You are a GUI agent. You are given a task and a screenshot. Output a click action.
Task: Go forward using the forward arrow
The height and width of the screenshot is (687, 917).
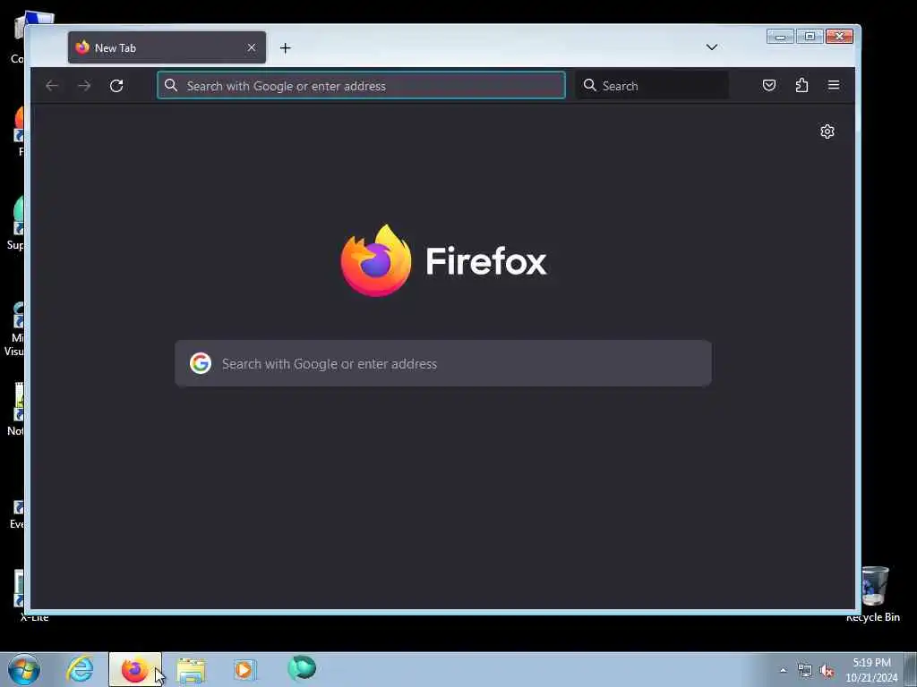84,86
